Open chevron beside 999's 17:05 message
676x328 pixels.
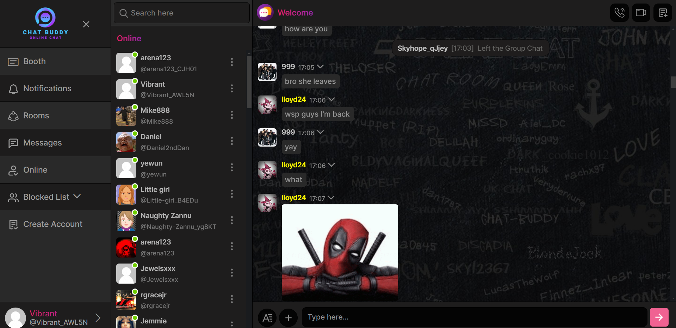(x=320, y=67)
